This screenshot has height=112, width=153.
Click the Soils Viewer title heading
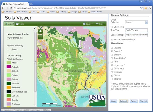[x=18, y=18]
